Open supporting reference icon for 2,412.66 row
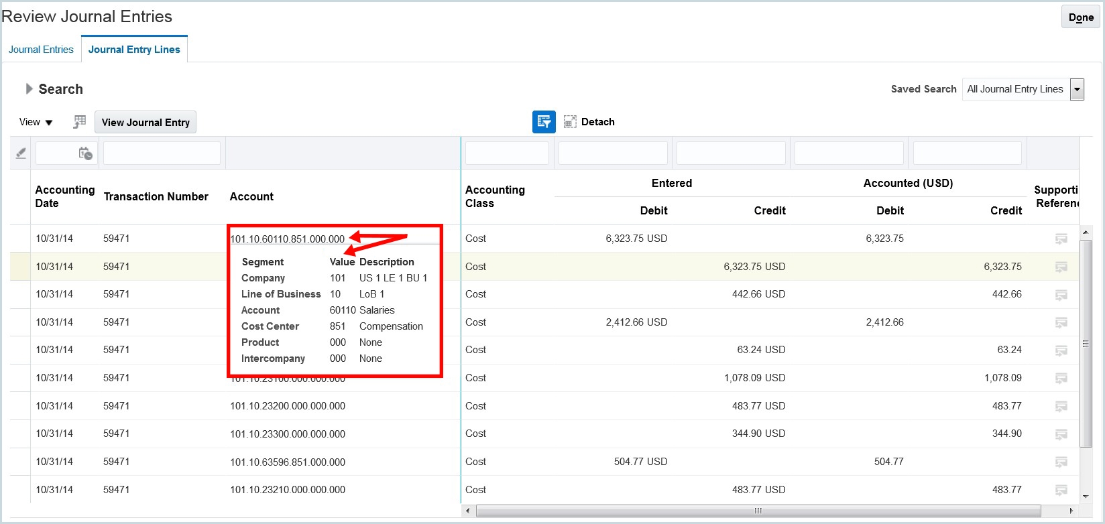Screen dimensions: 1105x524 tap(1061, 323)
